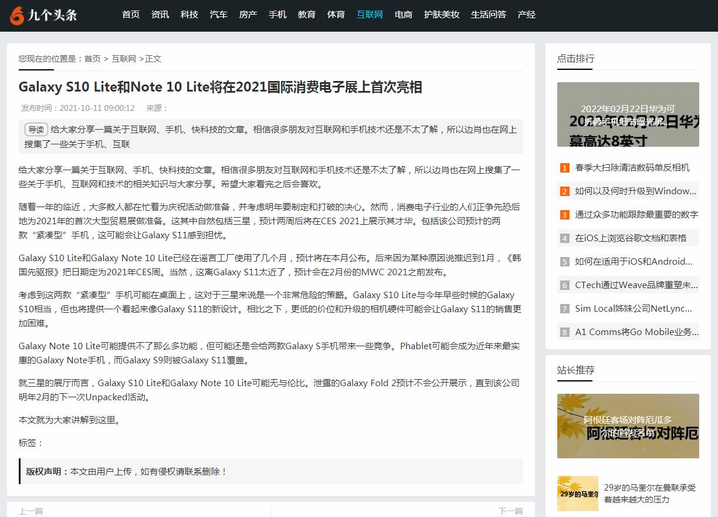718x517 pixels.
Task: Go to the 房产 section
Action: click(x=248, y=15)
